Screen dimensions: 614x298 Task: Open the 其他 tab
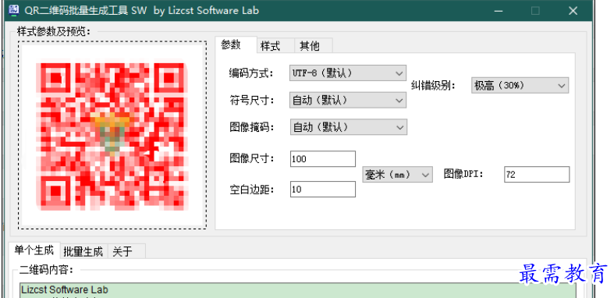313,46
